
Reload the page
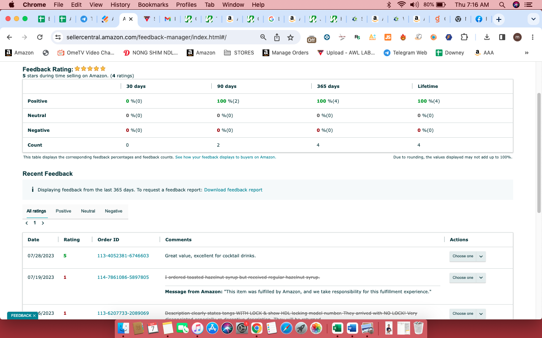coord(40,37)
